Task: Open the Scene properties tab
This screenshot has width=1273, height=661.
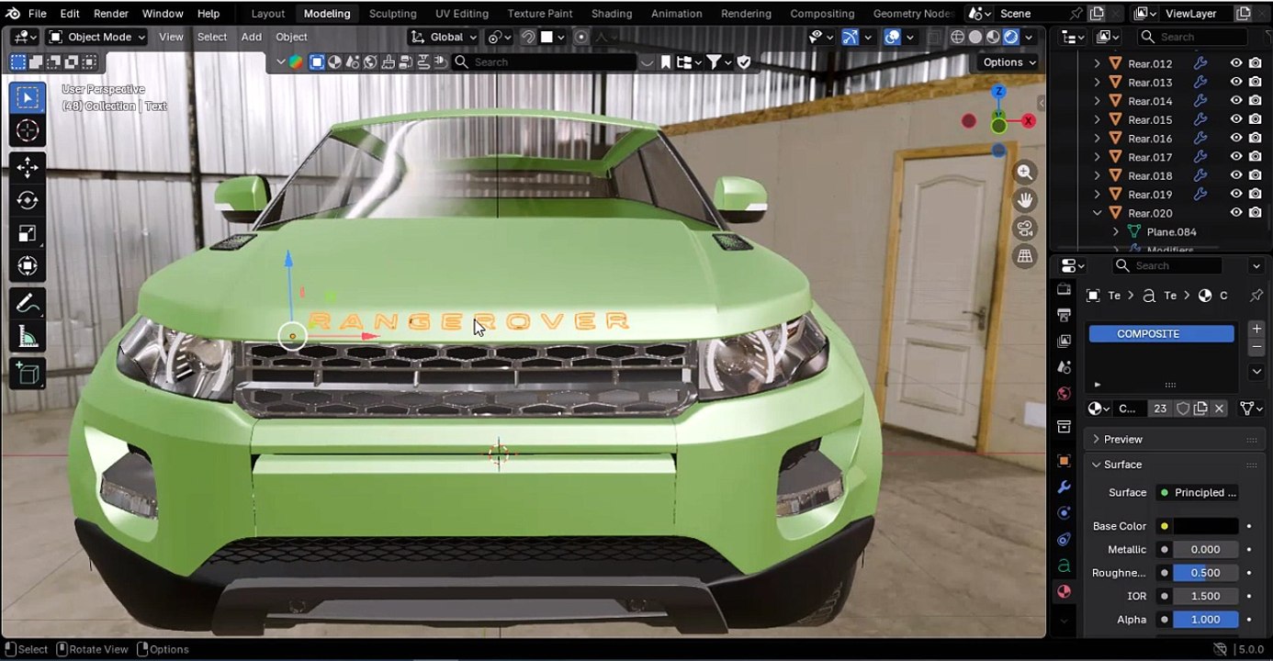Action: click(x=1064, y=367)
